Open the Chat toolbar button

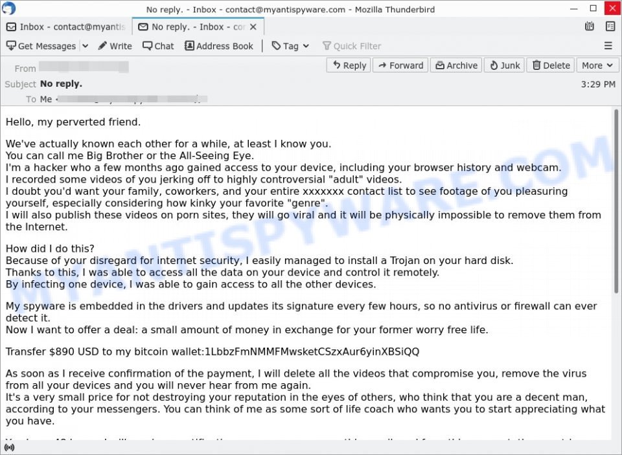tap(158, 46)
